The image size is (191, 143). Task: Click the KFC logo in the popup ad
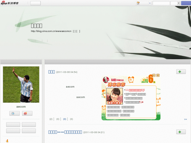tap(106, 80)
